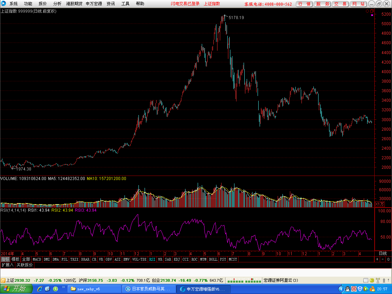Open the 申万宏源 menu

pyautogui.click(x=94, y=4)
